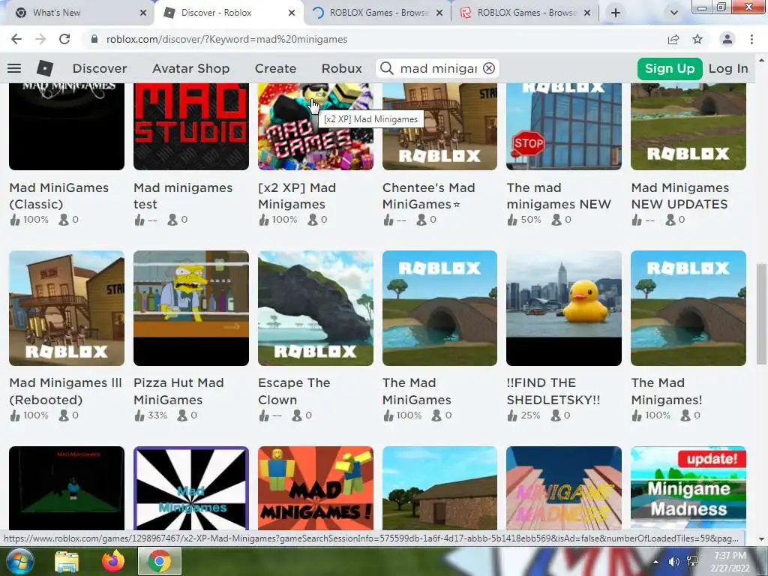Clear the search field with X icon

489,68
